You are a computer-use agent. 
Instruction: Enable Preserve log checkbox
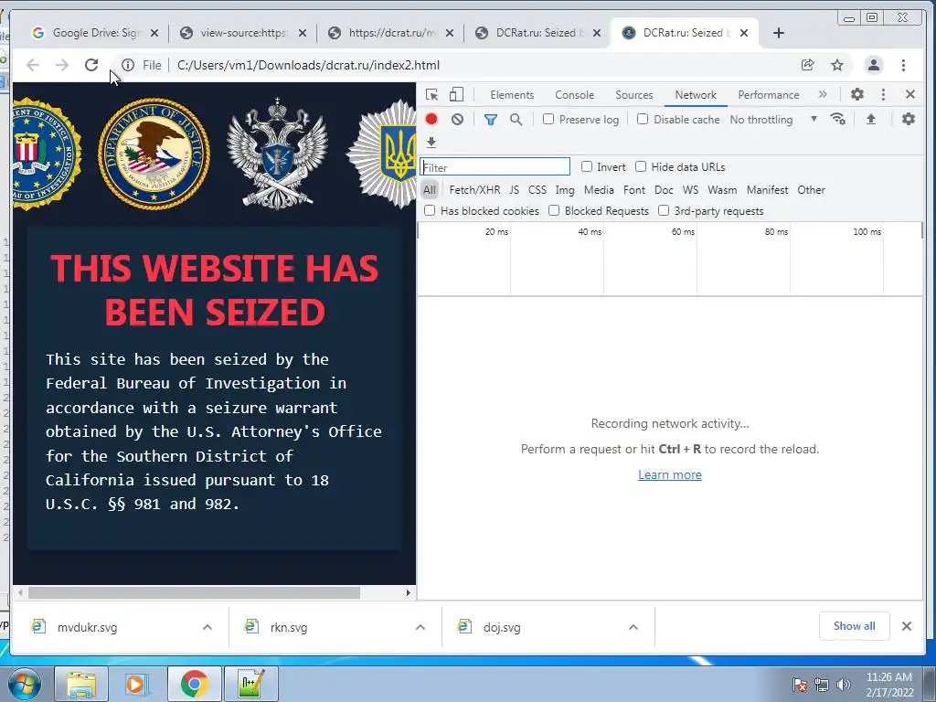coord(548,119)
